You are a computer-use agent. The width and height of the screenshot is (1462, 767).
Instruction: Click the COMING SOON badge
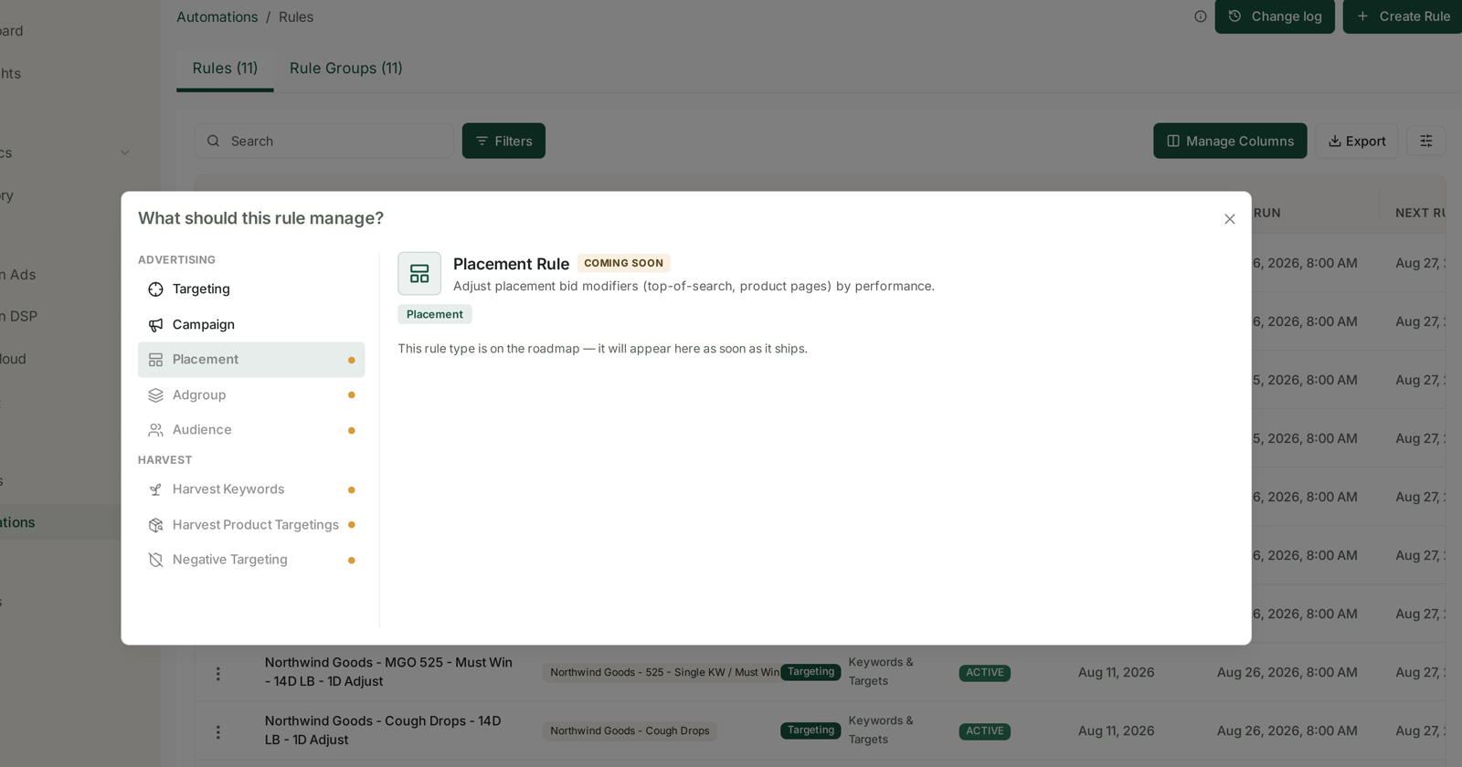[x=624, y=263]
